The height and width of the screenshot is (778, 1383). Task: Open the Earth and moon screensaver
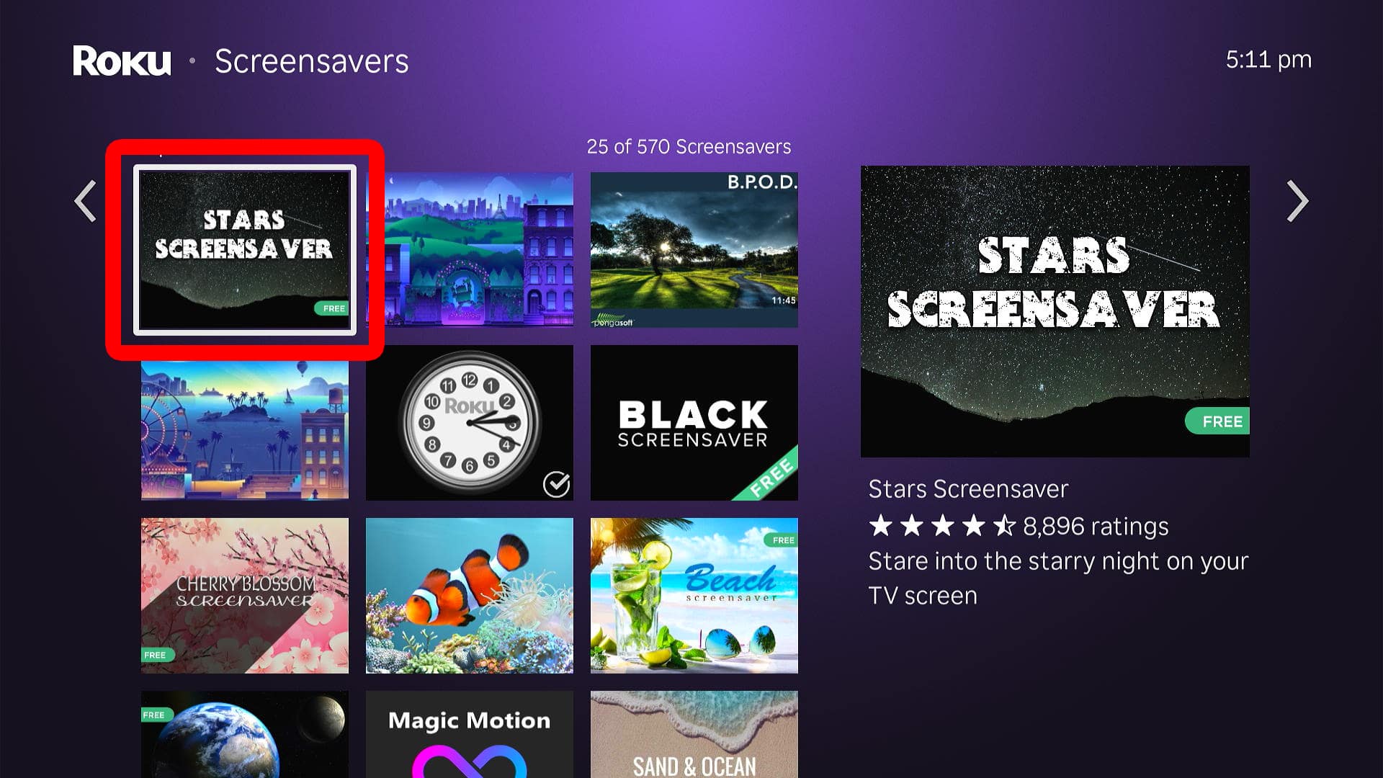[x=245, y=734]
